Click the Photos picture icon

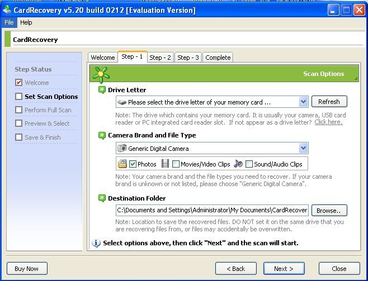coord(122,164)
